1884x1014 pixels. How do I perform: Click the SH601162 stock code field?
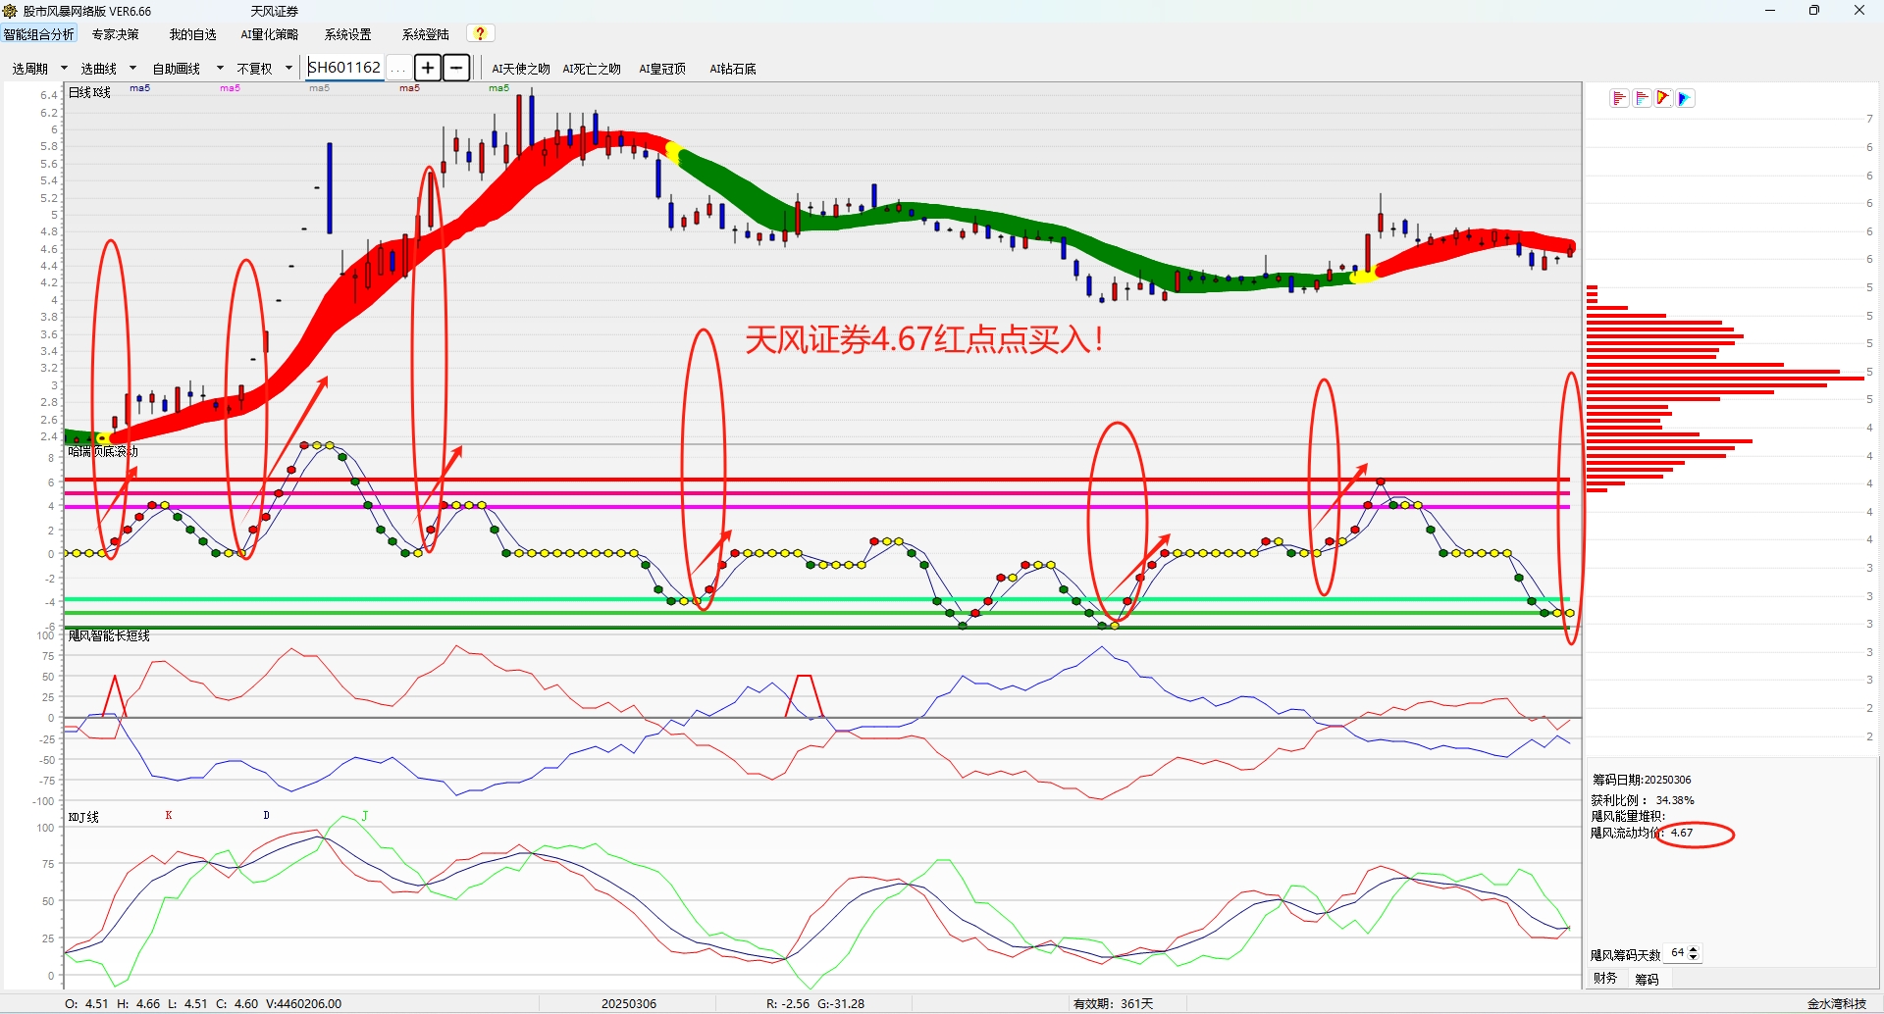(345, 67)
